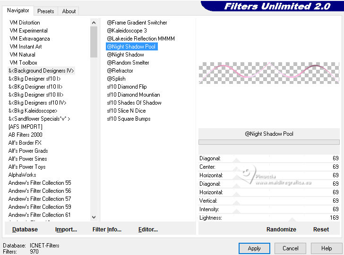This screenshot has width=344, height=255.
Task: Choose VM Toolbox category
Action: [x=23, y=63]
